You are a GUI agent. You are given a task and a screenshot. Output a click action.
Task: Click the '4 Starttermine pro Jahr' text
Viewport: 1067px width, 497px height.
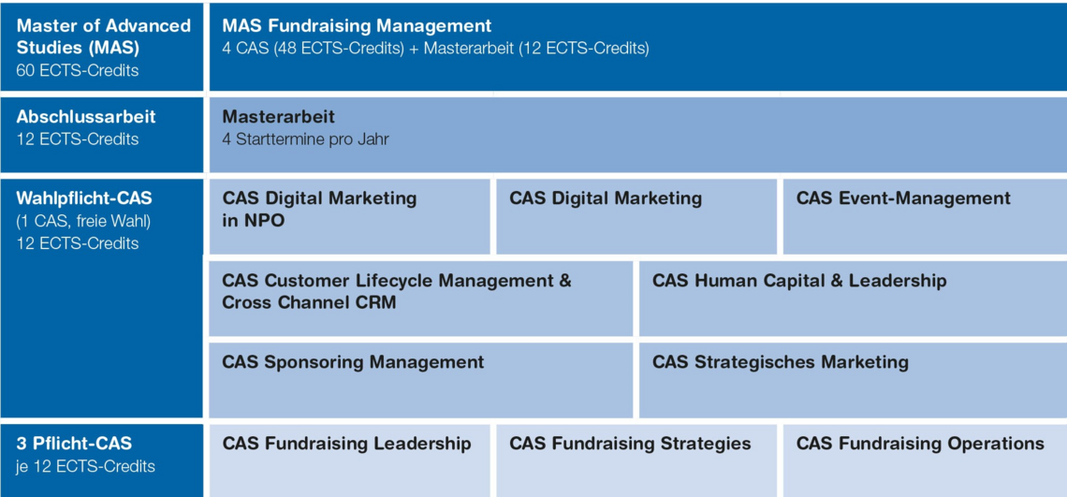point(305,139)
